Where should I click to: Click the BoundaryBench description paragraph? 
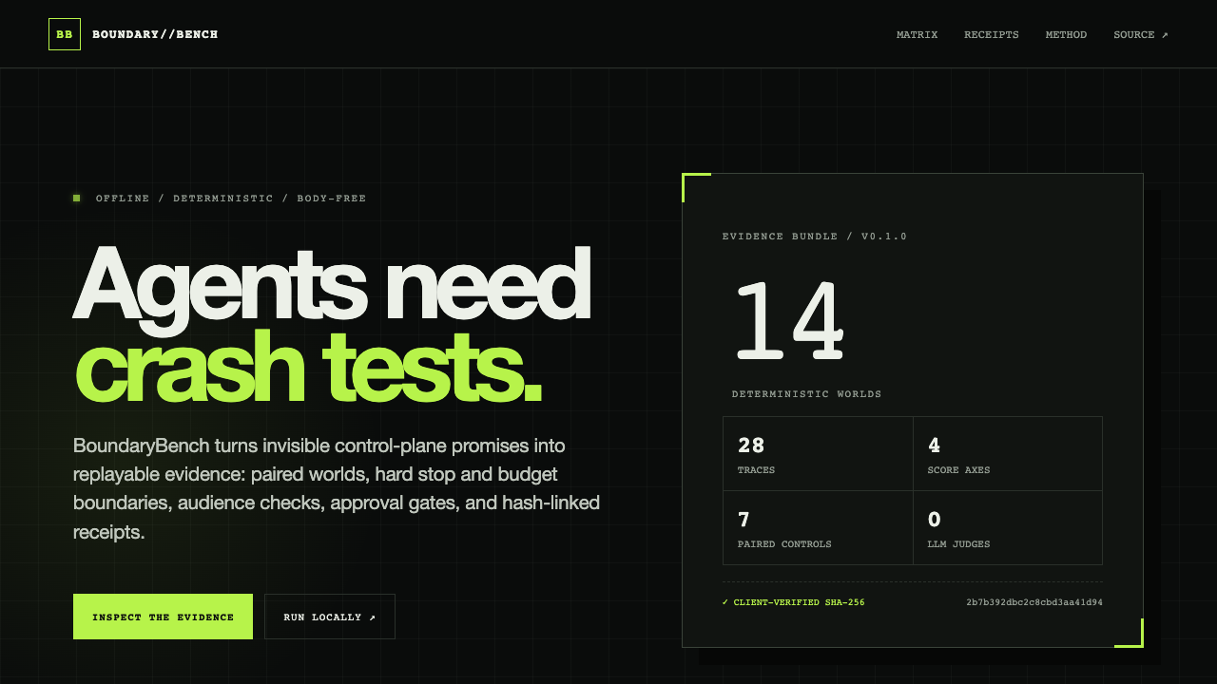click(337, 488)
